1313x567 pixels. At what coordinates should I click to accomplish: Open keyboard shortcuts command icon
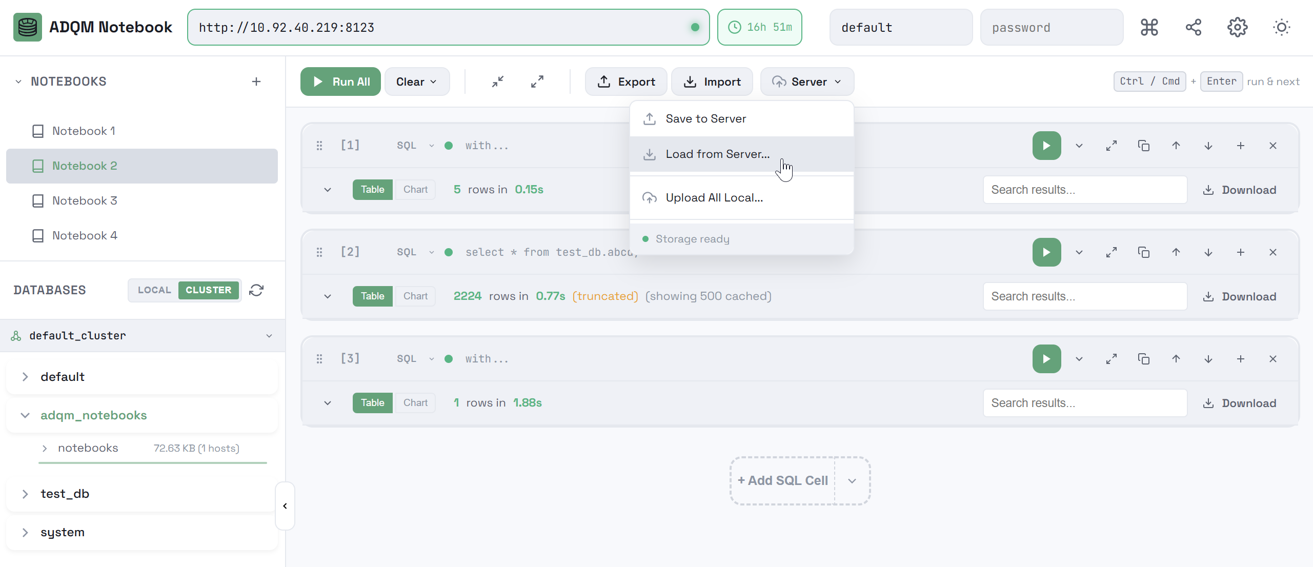point(1149,27)
